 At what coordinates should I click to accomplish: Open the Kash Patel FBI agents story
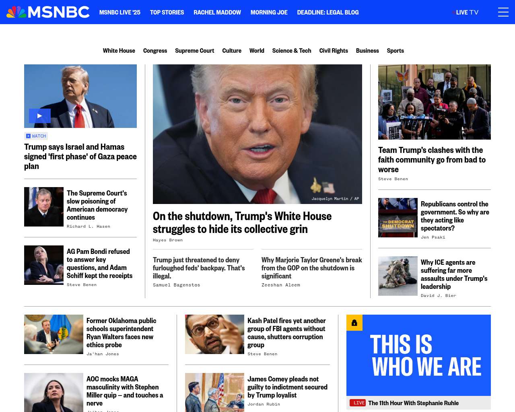click(286, 333)
